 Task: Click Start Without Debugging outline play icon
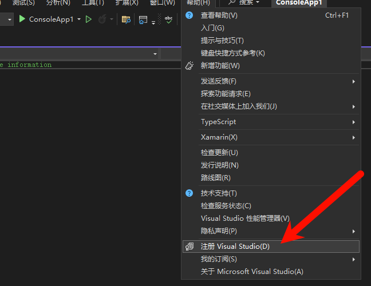[x=89, y=19]
